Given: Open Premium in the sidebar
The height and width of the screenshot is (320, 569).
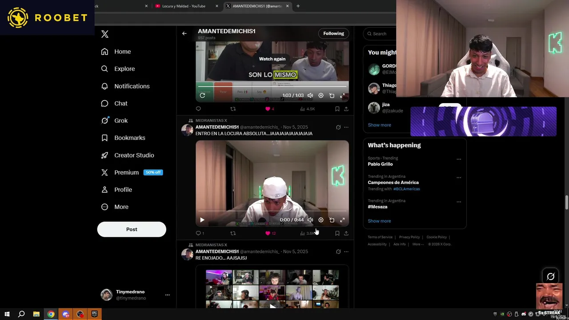Looking at the screenshot, I should [x=132, y=172].
